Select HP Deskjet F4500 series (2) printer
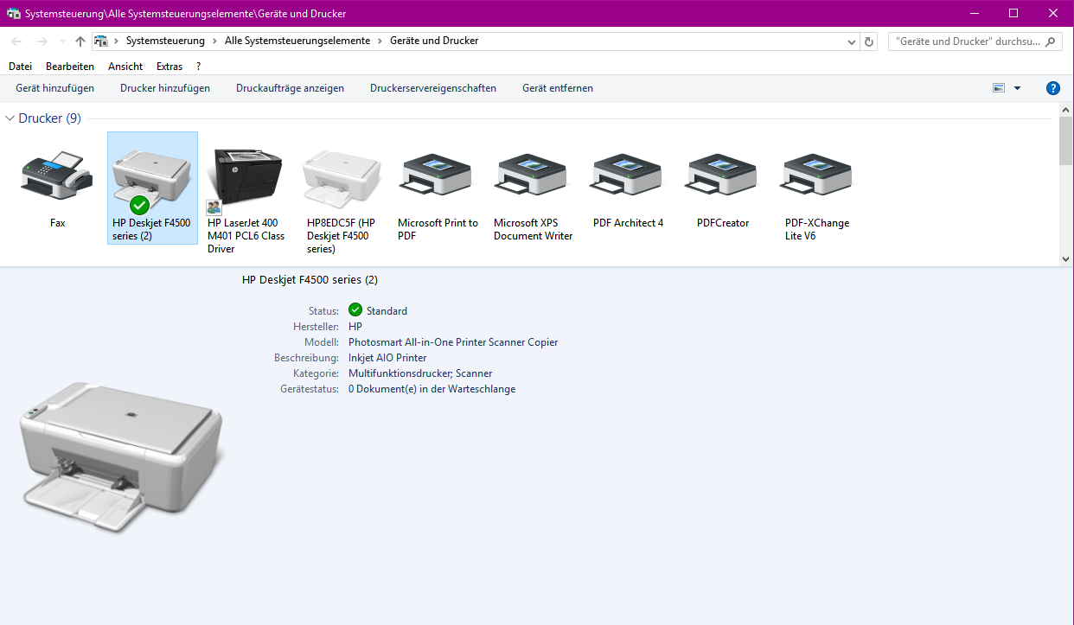Viewport: 1074px width, 625px height. [152, 188]
